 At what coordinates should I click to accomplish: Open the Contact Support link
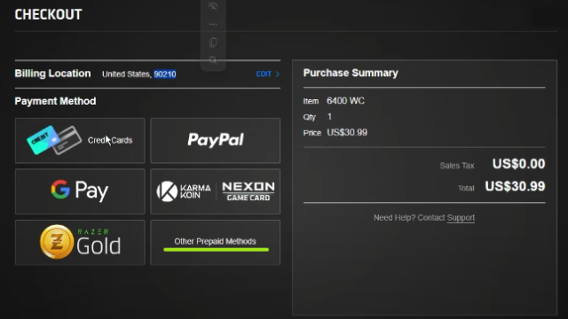click(x=461, y=218)
